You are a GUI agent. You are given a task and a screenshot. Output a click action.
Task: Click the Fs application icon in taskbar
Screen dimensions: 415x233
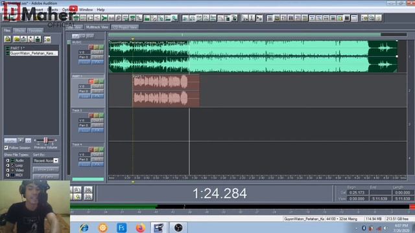pyautogui.click(x=122, y=228)
